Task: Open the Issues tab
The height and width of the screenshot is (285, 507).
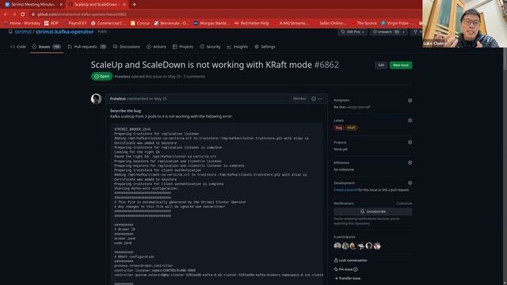Action: pyautogui.click(x=47, y=47)
